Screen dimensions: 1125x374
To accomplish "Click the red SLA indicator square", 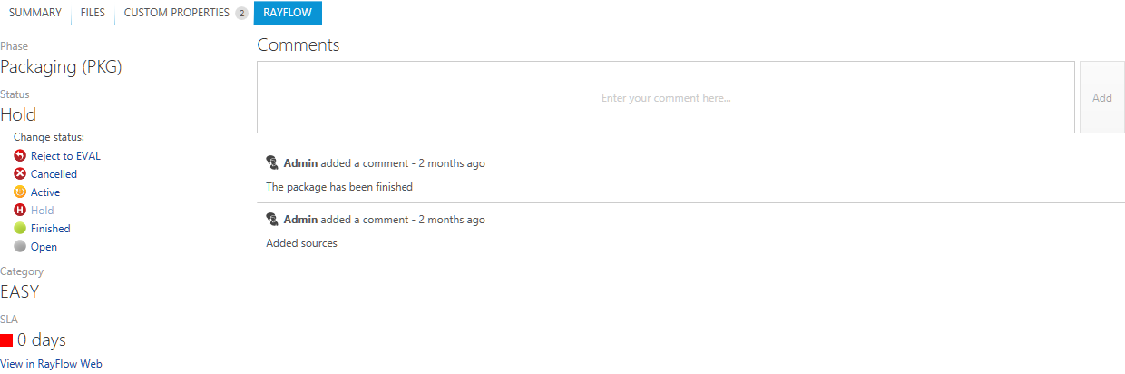I will pos(6,340).
